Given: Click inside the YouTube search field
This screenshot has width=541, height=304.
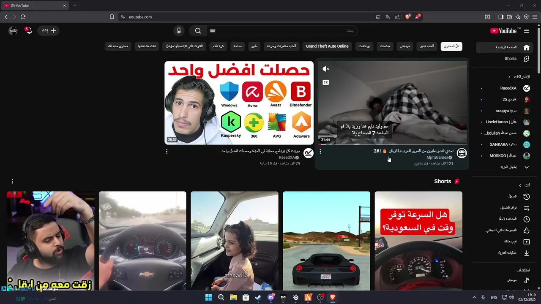Looking at the screenshot, I should [281, 31].
